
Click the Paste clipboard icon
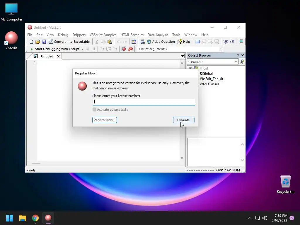pos(110,42)
